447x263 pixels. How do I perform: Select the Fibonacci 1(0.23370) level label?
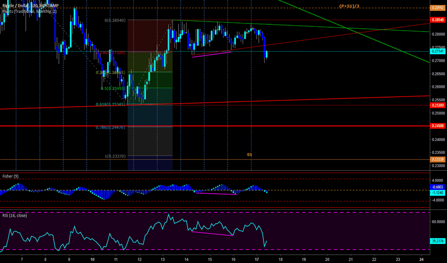[x=115, y=156]
